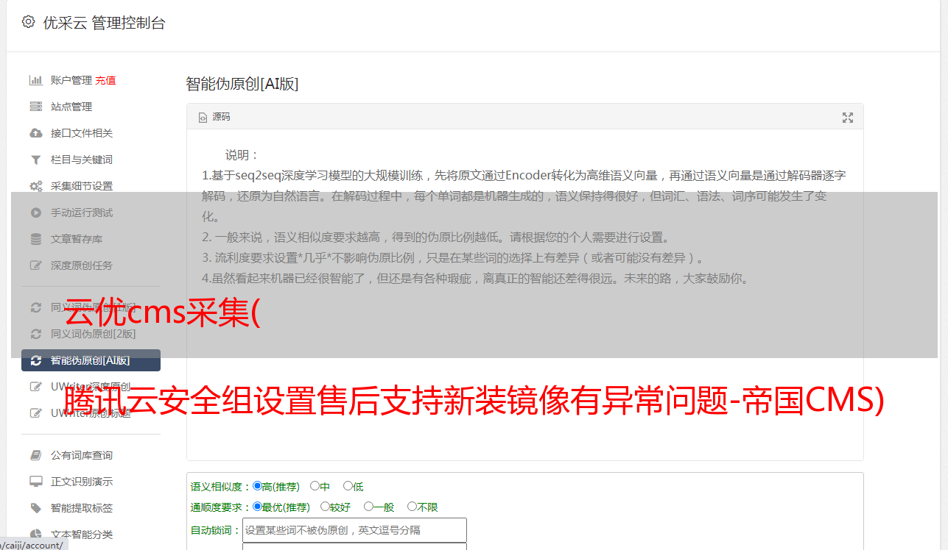Choose 通顺度要求 不限 radio option
948x550 pixels.
click(423, 507)
